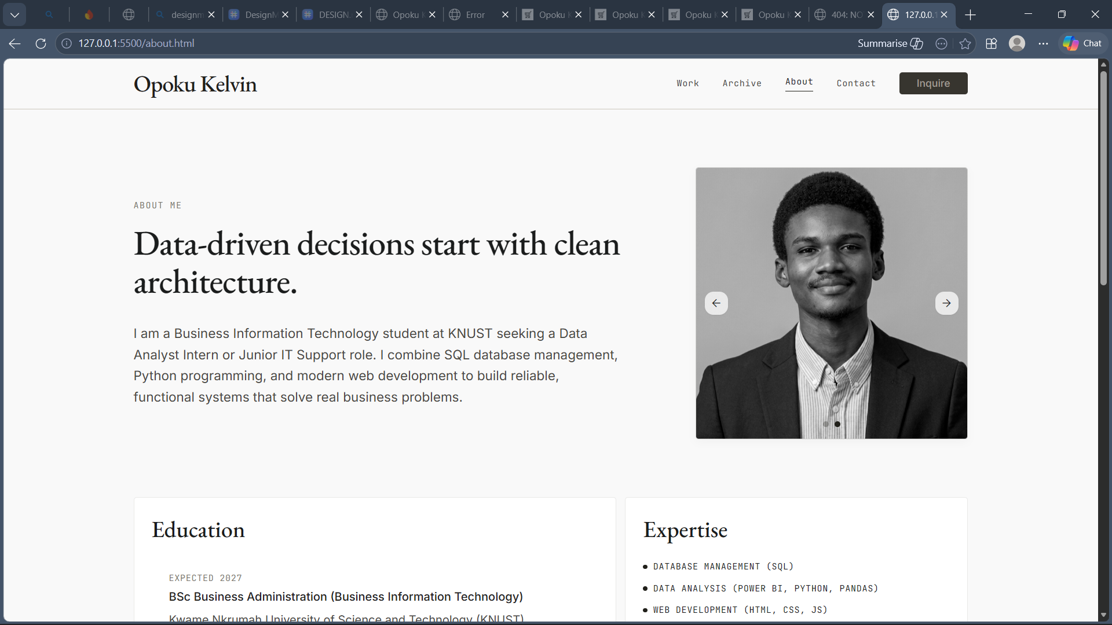Select the second carousel dot indicator
Screen dimensions: 1112x625
837,424
